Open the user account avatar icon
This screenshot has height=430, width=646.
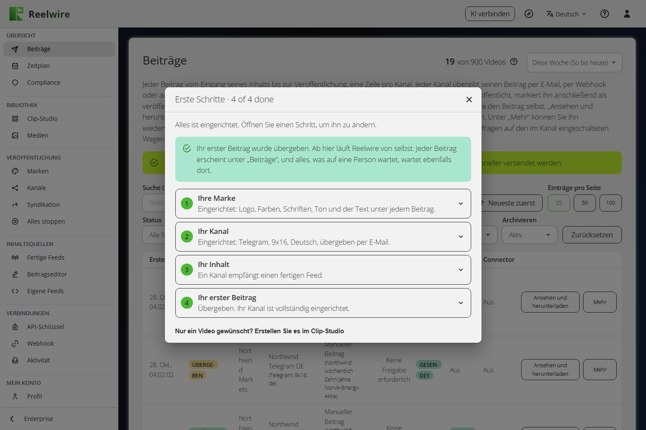tap(627, 14)
